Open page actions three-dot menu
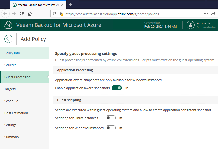This screenshot has width=218, height=149. pos(206,14)
